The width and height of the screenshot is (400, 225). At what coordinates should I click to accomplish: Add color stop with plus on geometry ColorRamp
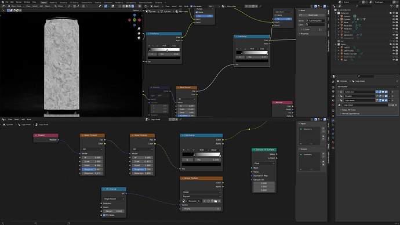(x=184, y=150)
